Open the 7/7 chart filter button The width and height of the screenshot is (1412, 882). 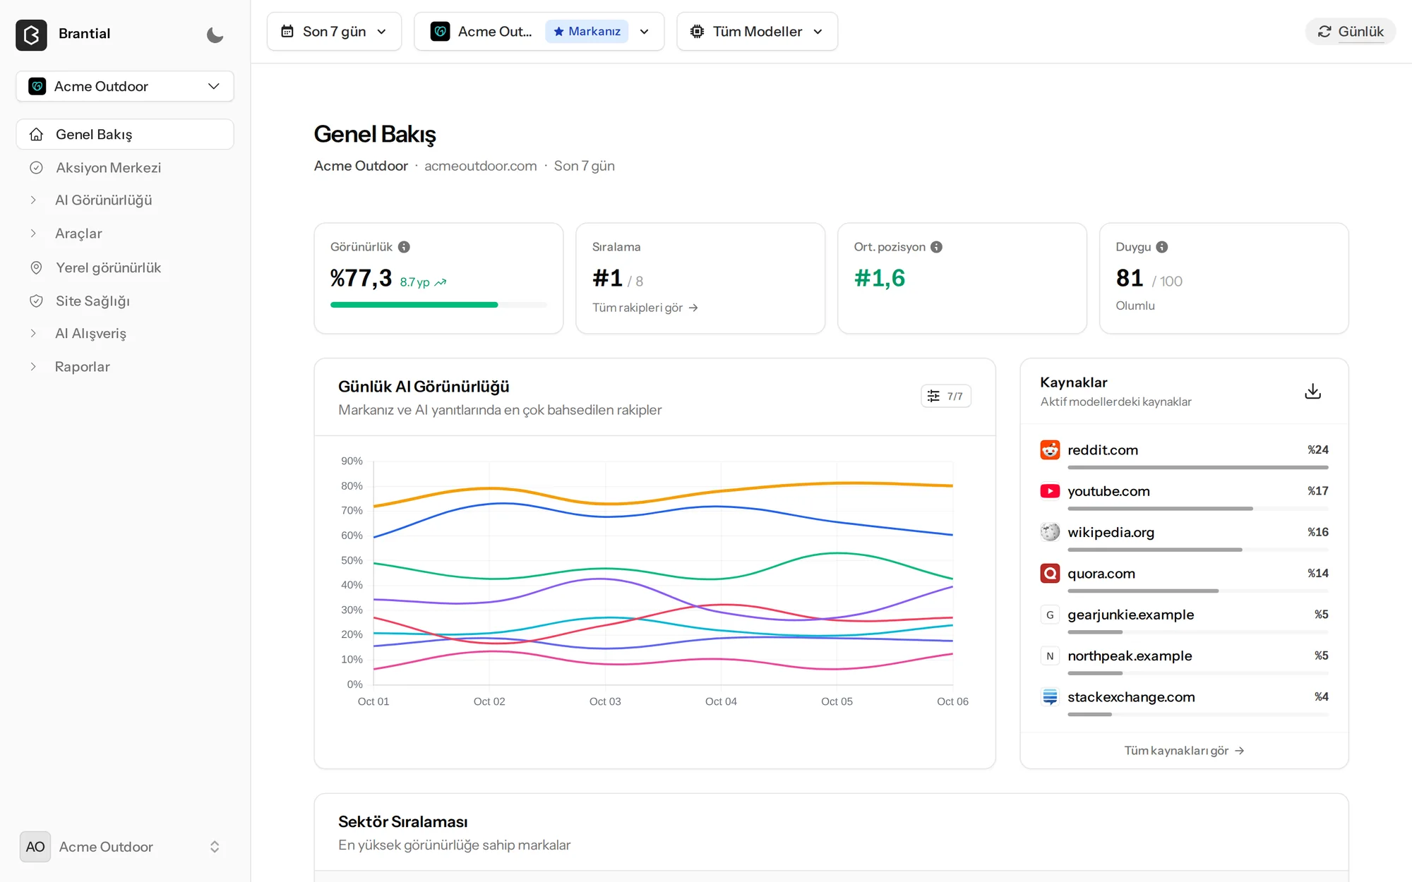tap(945, 396)
